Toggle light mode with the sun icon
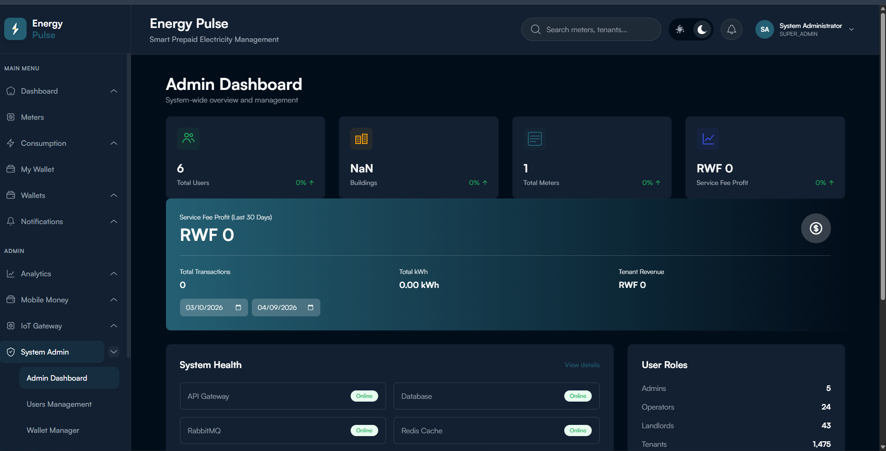 pyautogui.click(x=680, y=29)
